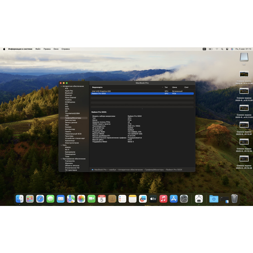The image size is (253, 253).
Task: Open the Apple TV app
Action: pos(153,199)
